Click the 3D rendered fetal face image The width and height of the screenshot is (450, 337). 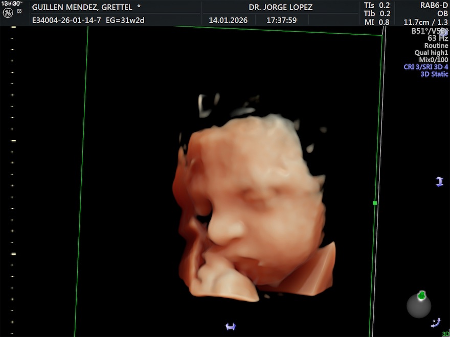click(x=251, y=204)
